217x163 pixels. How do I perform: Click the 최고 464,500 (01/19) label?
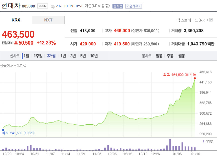[179, 75]
